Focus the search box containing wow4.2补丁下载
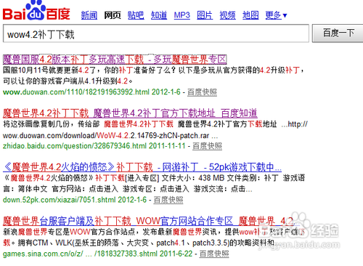The height and width of the screenshot is (266, 363). pos(156,33)
